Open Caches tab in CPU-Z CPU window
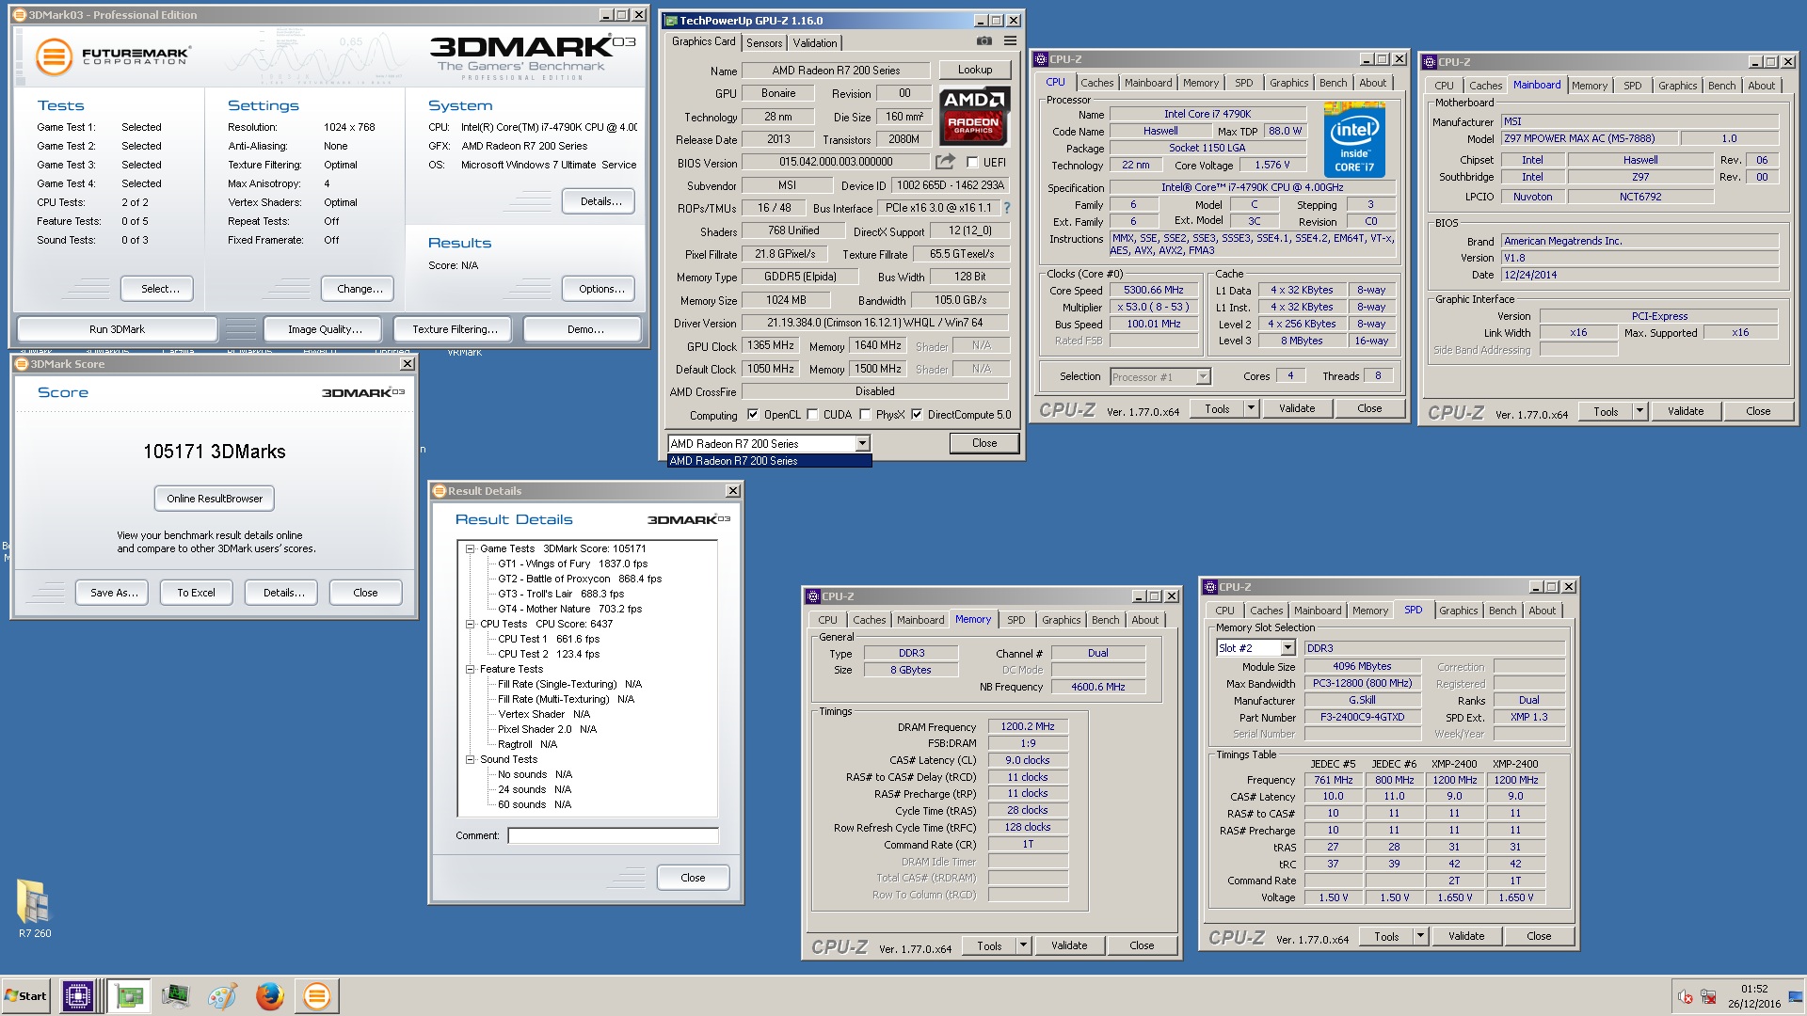Screen dimensions: 1807x1016 point(1096,83)
